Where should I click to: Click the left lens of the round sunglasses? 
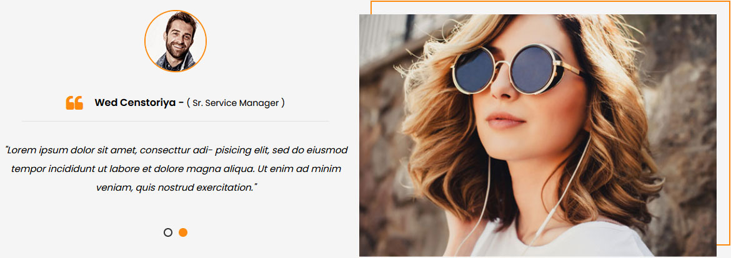click(x=474, y=70)
